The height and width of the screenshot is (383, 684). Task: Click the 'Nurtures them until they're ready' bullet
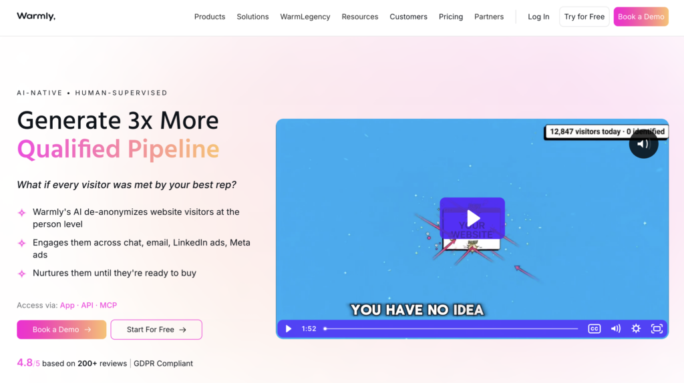click(x=114, y=273)
